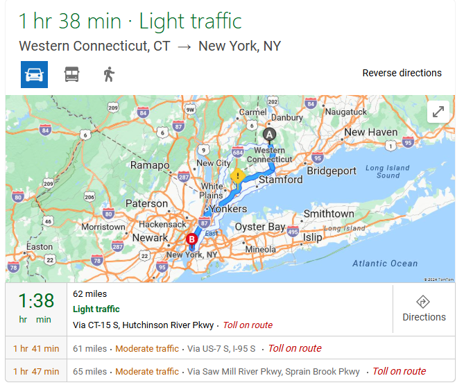Click marker A at Western Connecticut

[x=269, y=135]
